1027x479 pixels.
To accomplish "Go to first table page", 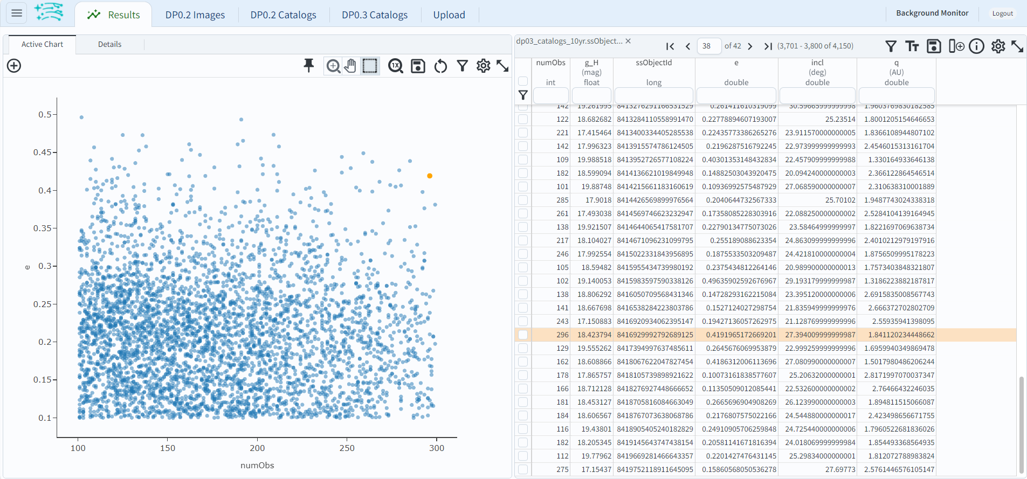I will pyautogui.click(x=670, y=46).
